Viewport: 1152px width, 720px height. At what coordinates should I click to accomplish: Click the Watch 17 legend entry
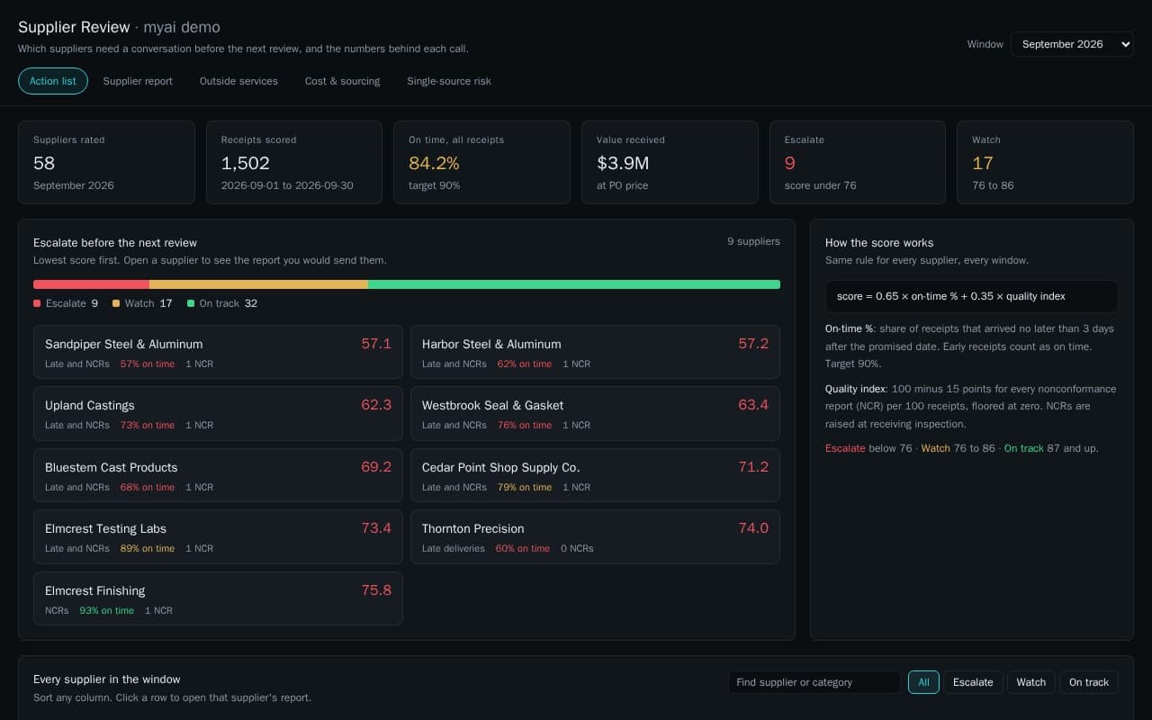click(142, 303)
